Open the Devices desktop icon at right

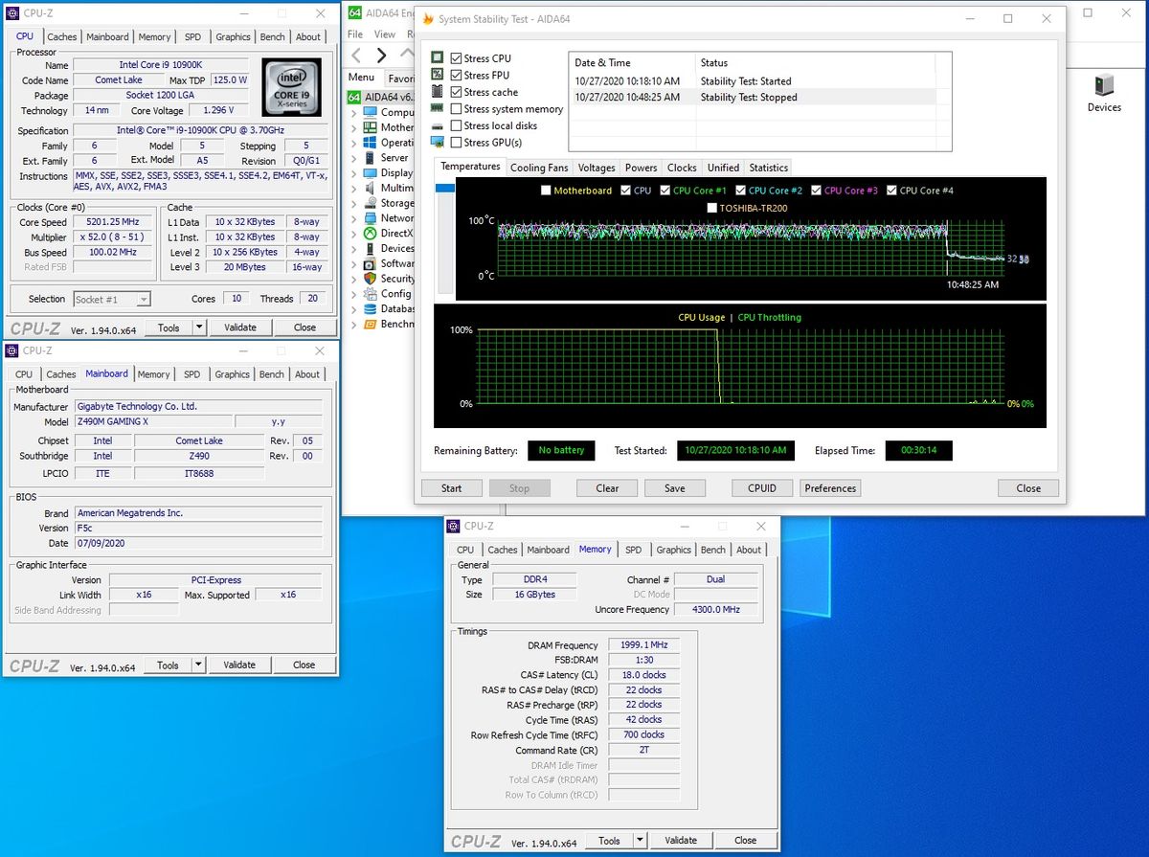coord(1103,94)
